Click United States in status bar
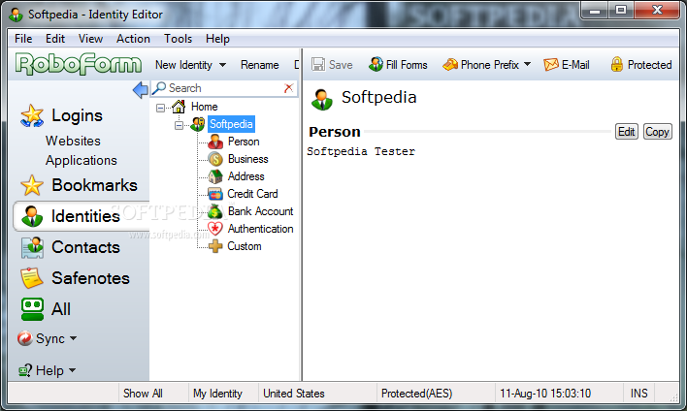The height and width of the screenshot is (411, 687). [x=294, y=394]
